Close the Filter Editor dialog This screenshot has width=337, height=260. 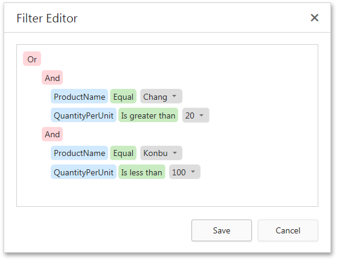coord(315,18)
